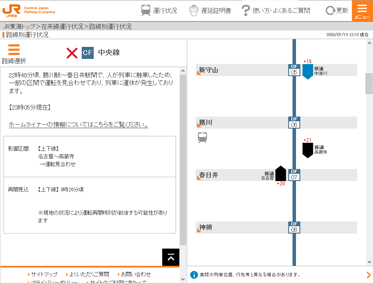Image resolution: width=373 pixels, height=283 pixels.
Task: Click orange triangle beside 神領
Action: [199, 230]
